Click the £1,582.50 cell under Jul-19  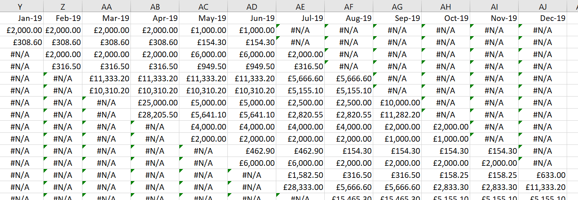pos(300,175)
